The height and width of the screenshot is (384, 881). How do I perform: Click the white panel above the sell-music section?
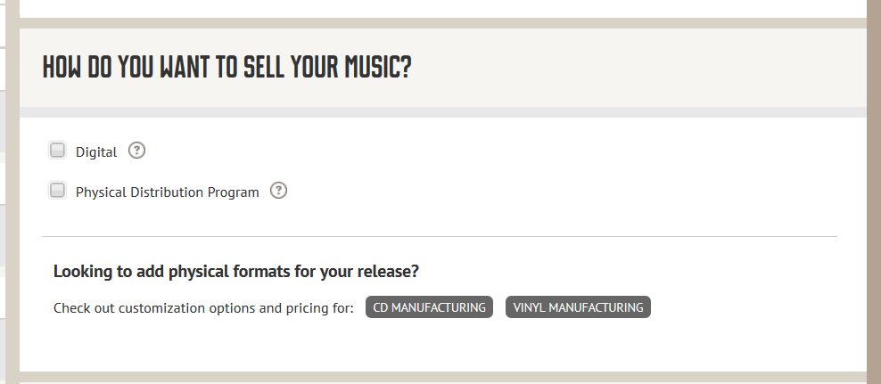443,8
